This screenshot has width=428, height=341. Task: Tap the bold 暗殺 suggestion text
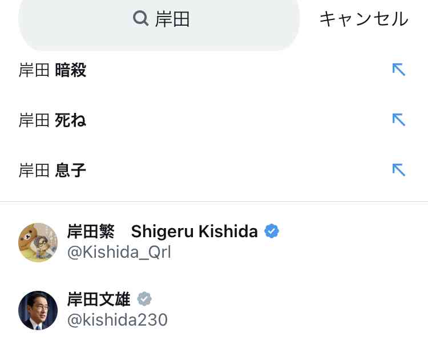(70, 70)
